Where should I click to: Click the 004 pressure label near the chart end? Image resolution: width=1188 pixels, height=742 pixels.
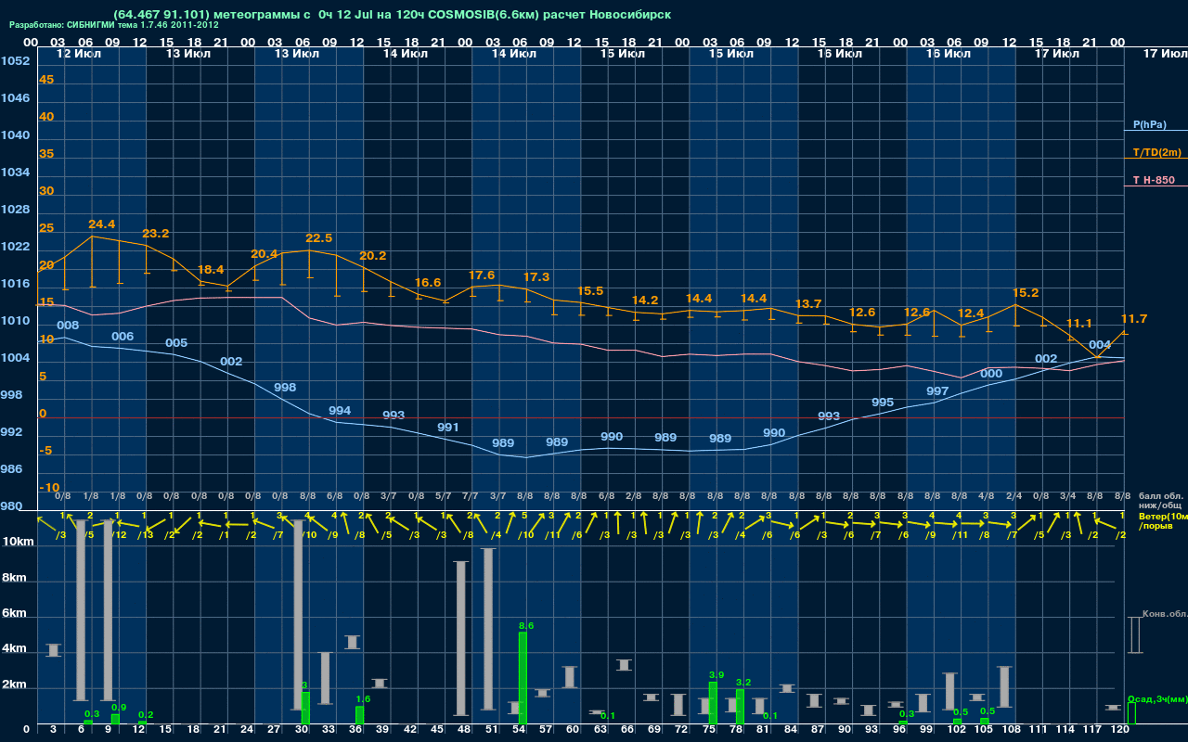(x=1100, y=345)
